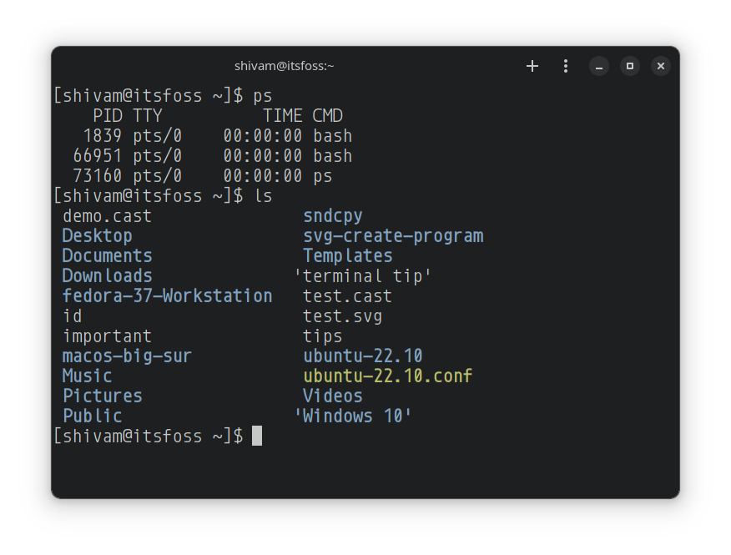The image size is (731, 555).
Task: Click the svg-create-program directory name
Action: (x=393, y=236)
